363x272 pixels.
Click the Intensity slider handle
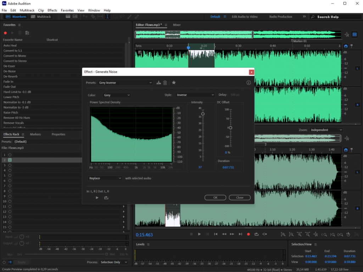click(x=203, y=114)
